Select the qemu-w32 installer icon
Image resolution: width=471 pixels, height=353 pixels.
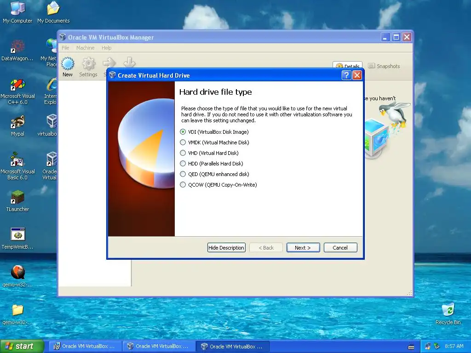click(x=17, y=276)
